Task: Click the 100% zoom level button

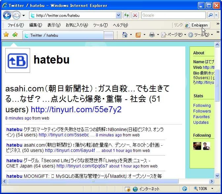Action: coord(200,189)
